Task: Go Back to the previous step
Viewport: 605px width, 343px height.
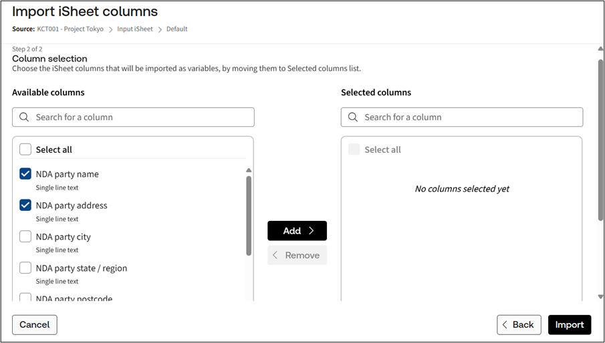Action: click(519, 324)
